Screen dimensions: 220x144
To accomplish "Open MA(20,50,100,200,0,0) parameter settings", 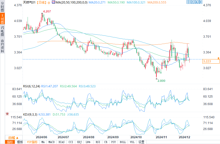I will (70, 2).
